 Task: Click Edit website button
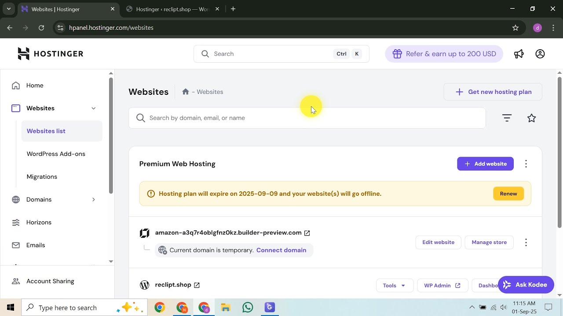coord(438,242)
